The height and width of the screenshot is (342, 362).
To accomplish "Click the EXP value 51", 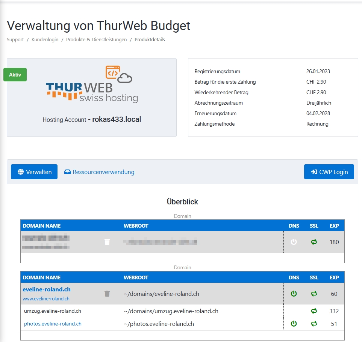I will coord(334,324).
